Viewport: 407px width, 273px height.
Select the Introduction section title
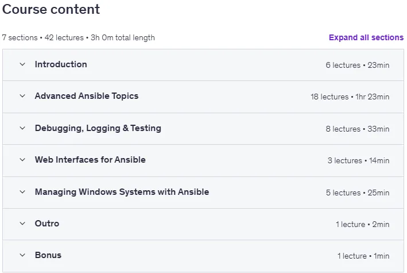(x=61, y=64)
